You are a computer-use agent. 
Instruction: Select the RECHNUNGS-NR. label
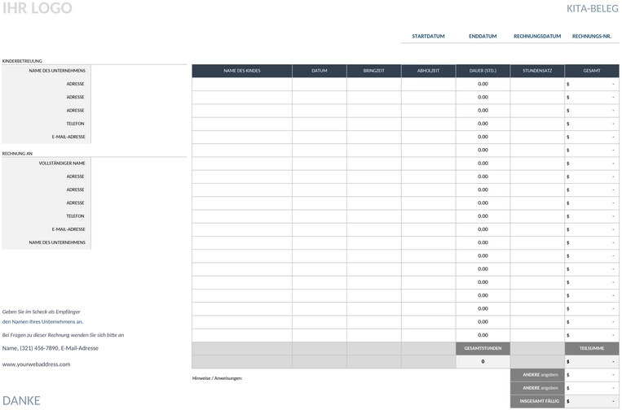coord(592,36)
